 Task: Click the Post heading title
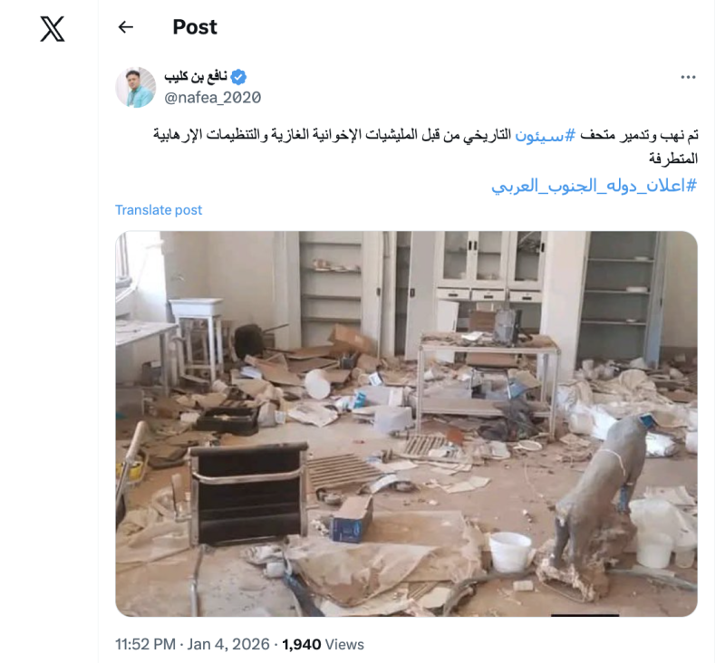click(195, 27)
